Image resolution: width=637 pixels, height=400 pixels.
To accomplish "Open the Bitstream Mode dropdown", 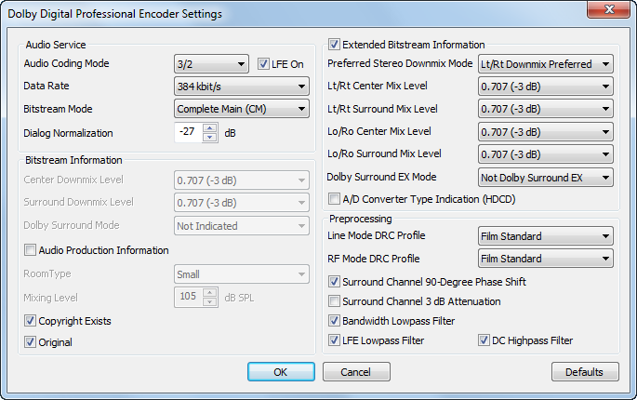I will (x=241, y=109).
